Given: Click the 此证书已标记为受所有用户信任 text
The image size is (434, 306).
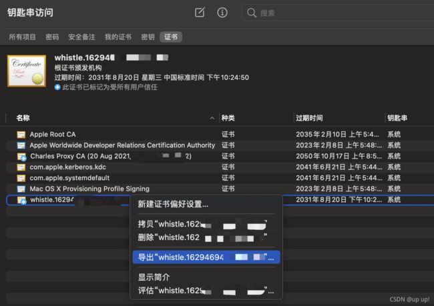Looking at the screenshot, I should (110, 87).
